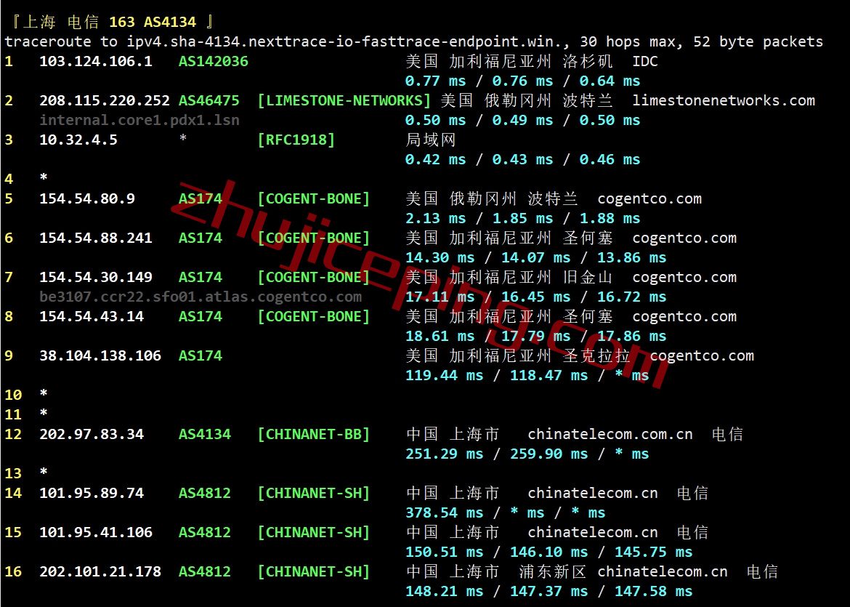
Task: Click the 局域网 label
Action: pos(430,140)
